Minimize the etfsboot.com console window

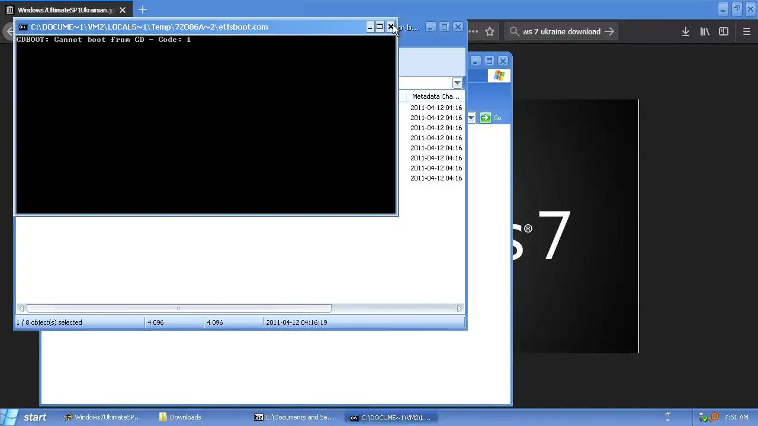(370, 27)
